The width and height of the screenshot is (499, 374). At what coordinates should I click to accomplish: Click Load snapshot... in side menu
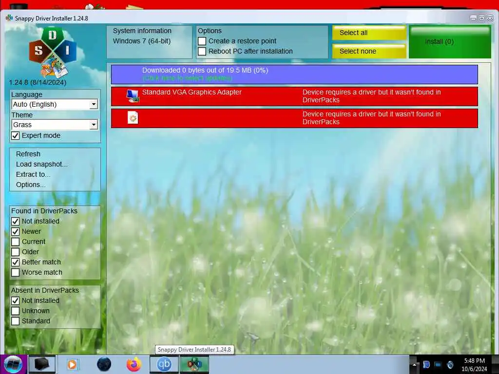(42, 164)
